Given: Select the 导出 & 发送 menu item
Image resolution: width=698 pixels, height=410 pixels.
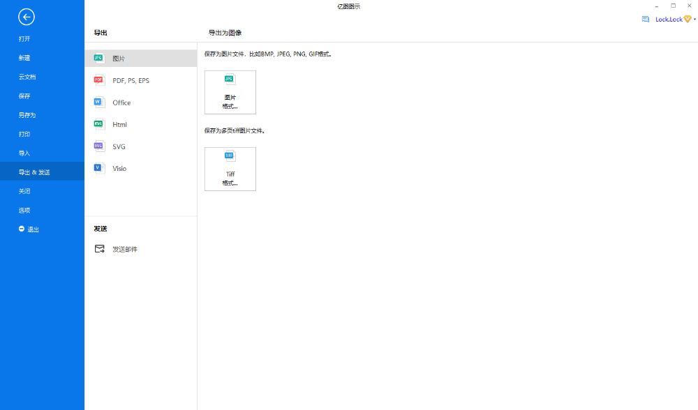Looking at the screenshot, I should point(34,172).
